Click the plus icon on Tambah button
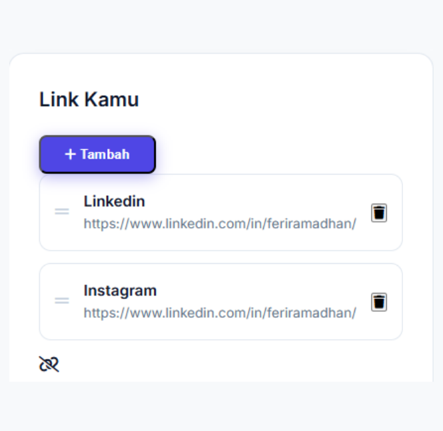 tap(71, 155)
